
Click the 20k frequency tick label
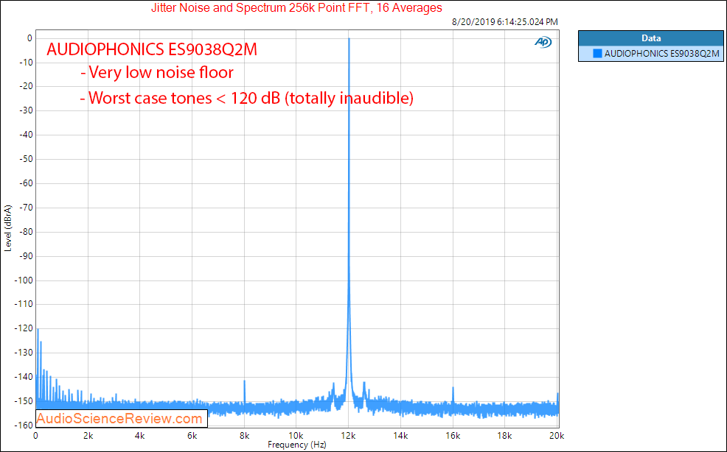(x=557, y=436)
